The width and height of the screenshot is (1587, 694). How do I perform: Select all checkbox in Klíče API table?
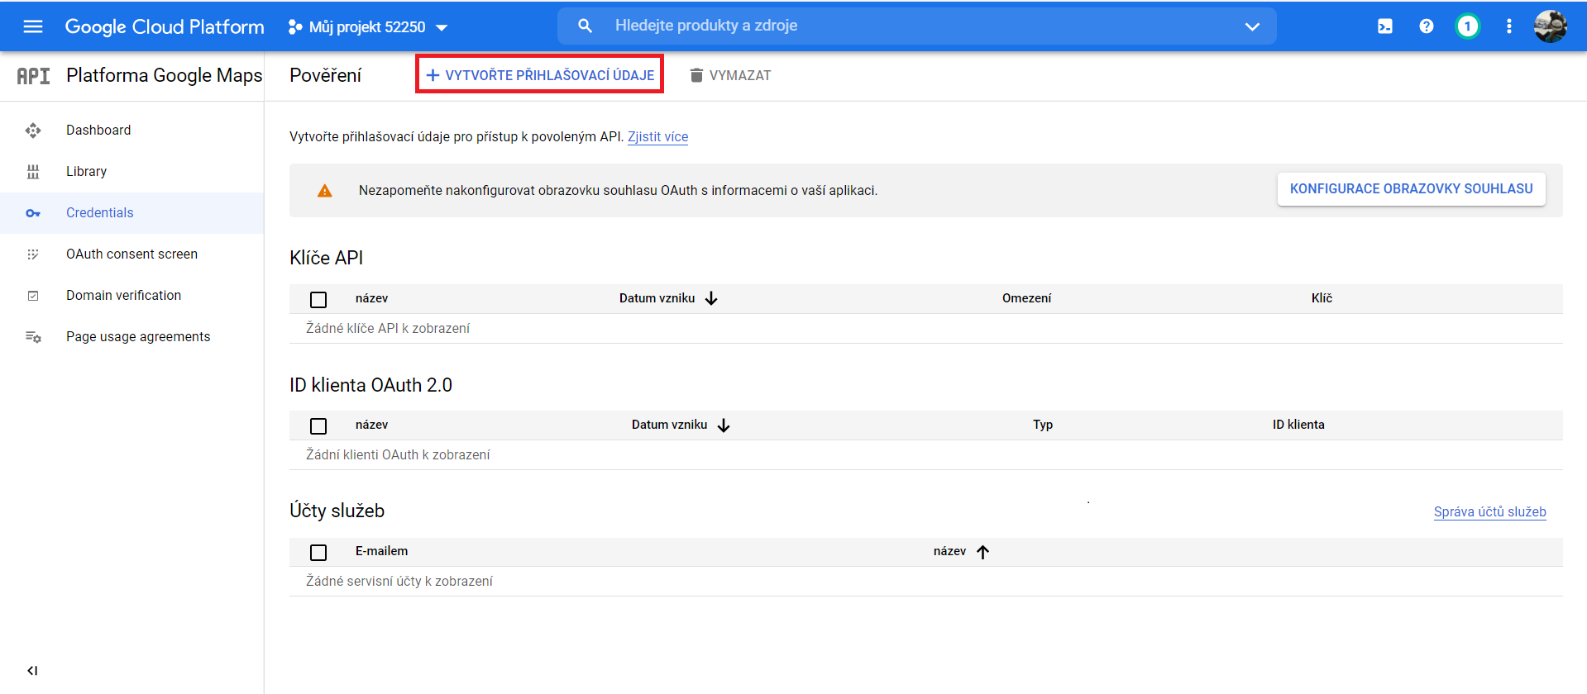click(x=318, y=299)
